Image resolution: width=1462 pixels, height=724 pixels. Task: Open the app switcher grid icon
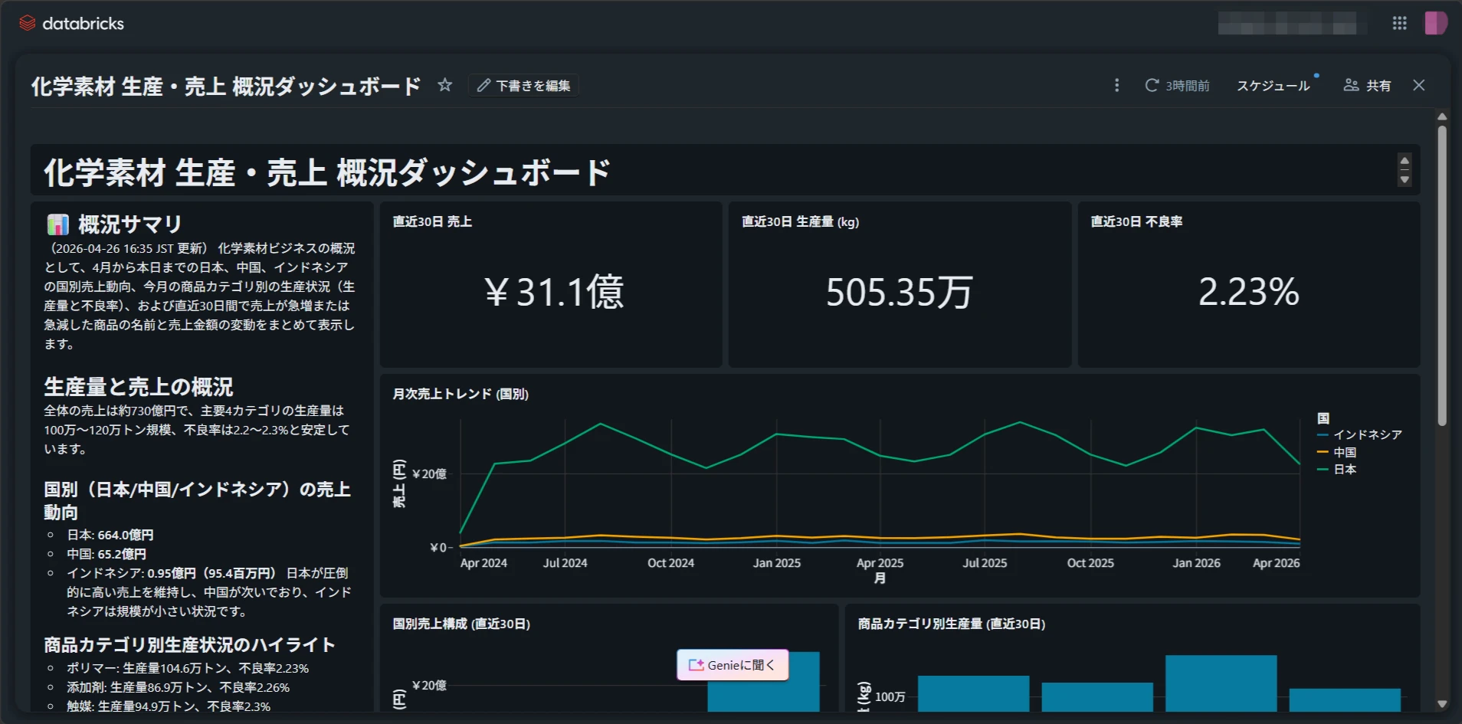[1400, 23]
